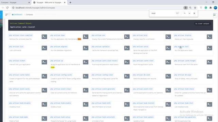This screenshot has width=218, height=122.
Task: Run the auth:clear-resets terminal icon
Action: coord(127,62)
